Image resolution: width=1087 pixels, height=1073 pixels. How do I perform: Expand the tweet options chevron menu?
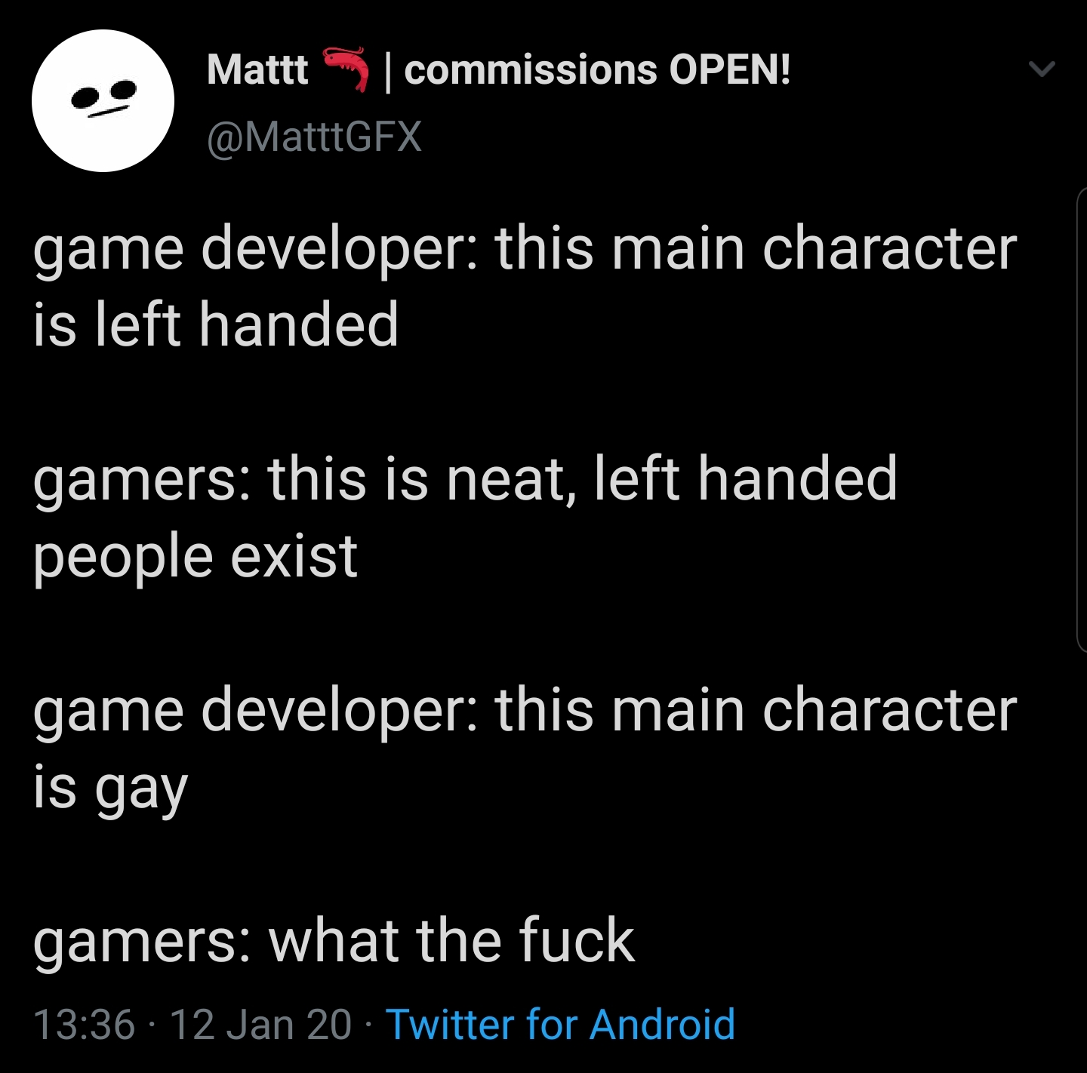[x=1042, y=69]
